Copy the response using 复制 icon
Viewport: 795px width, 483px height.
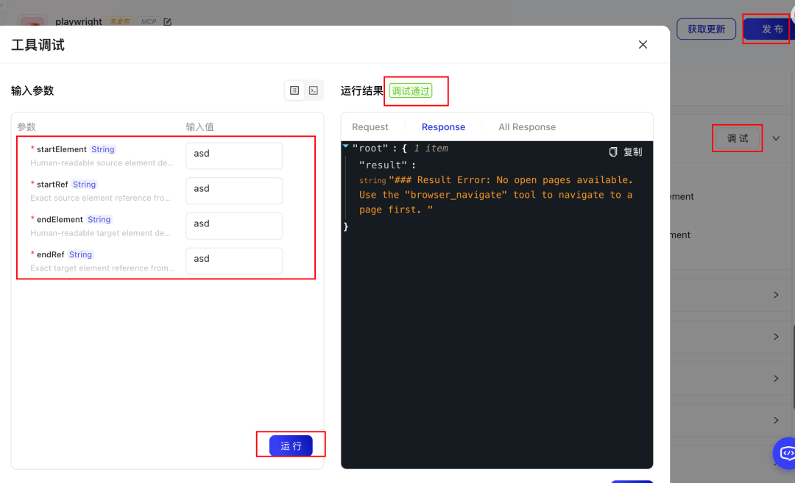tap(625, 152)
